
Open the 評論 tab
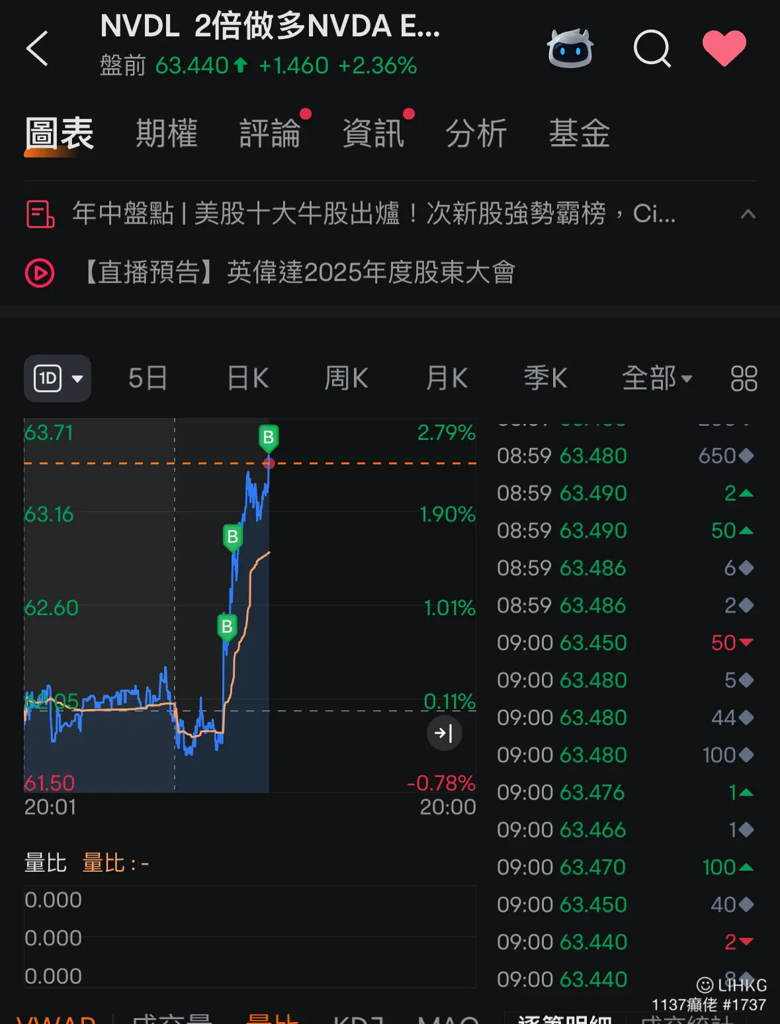click(270, 133)
